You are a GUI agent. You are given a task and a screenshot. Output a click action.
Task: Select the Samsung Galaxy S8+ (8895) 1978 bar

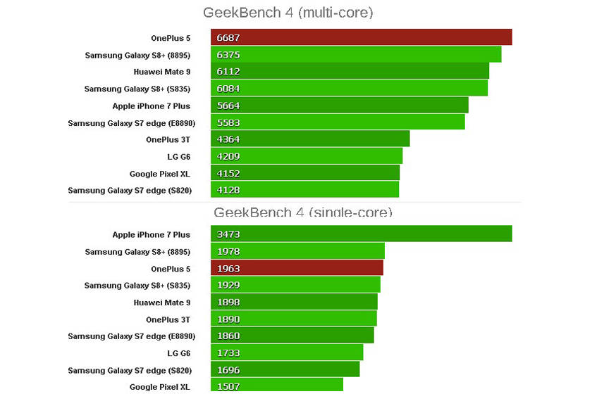tap(297, 251)
